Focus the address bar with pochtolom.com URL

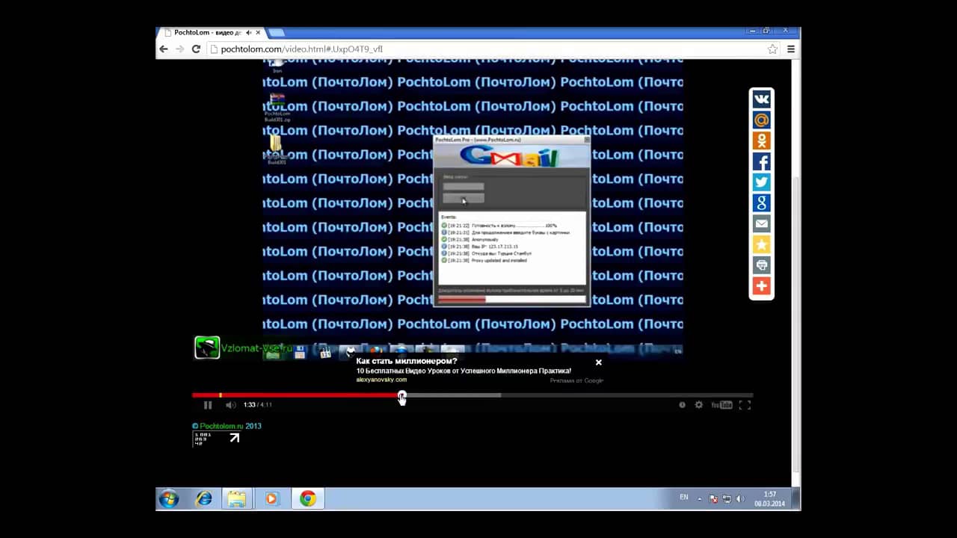[x=493, y=49]
